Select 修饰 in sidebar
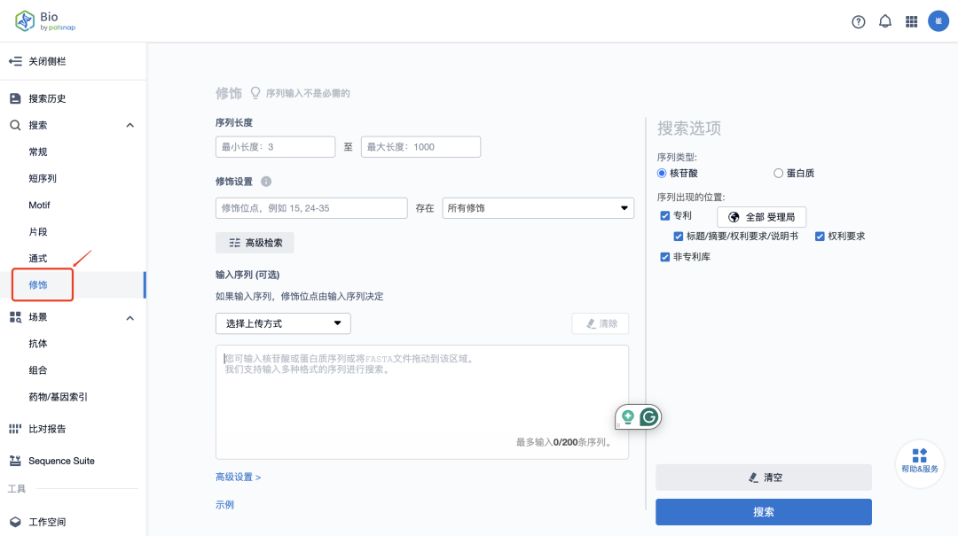Image resolution: width=958 pixels, height=536 pixels. [x=38, y=285]
